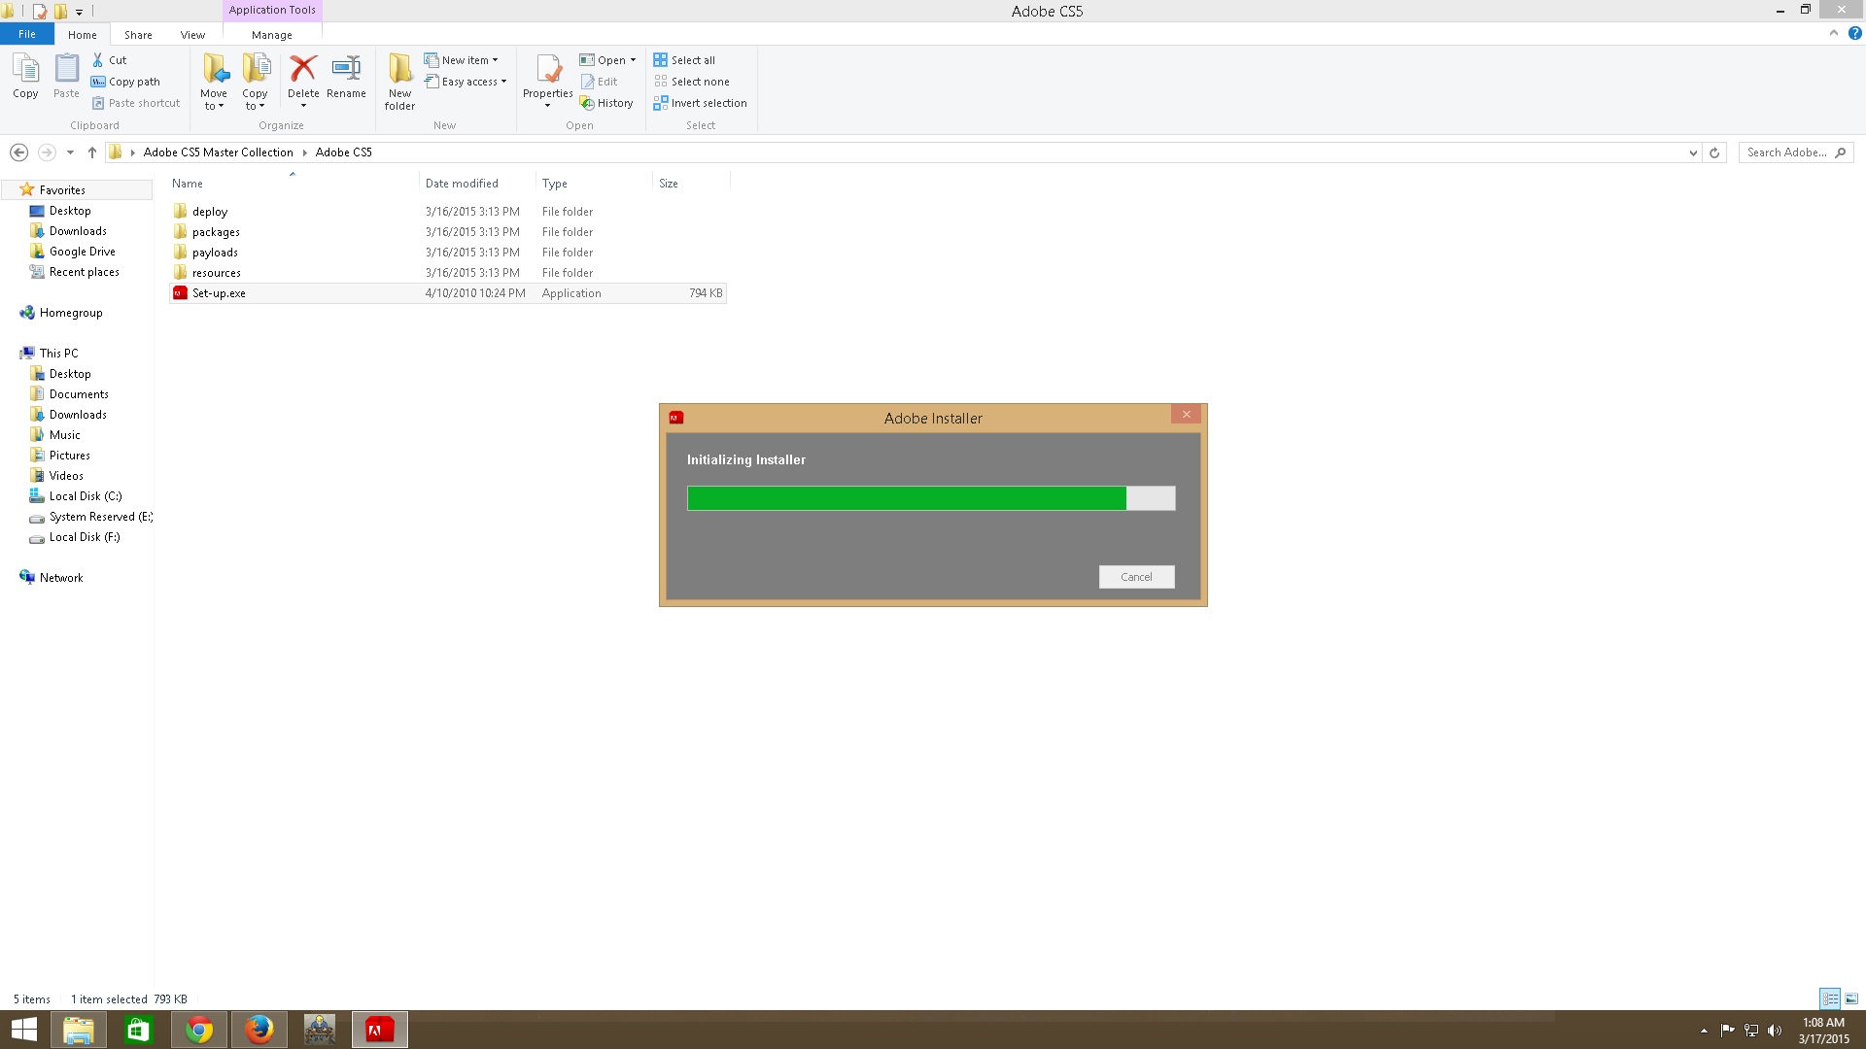Open Recent places in Favorites
Image resolution: width=1866 pixels, height=1049 pixels.
point(84,272)
